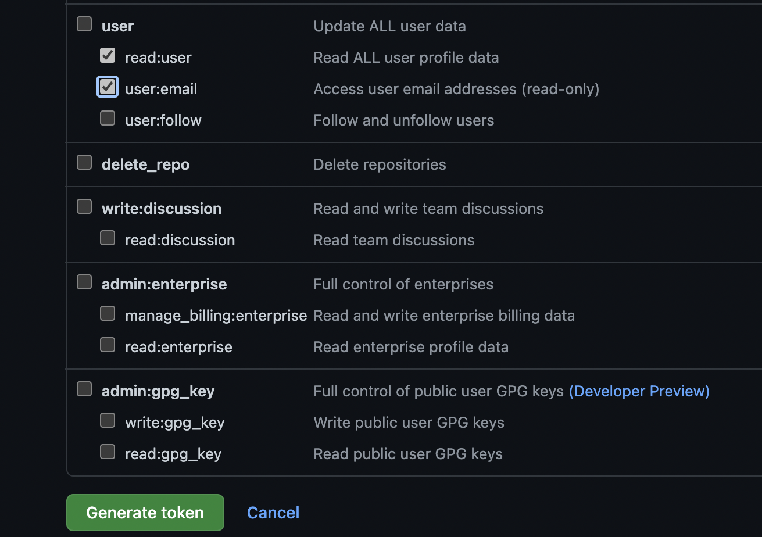Click the 'read:discussion' label text
Screen dimensions: 762x537
pyautogui.click(x=180, y=240)
